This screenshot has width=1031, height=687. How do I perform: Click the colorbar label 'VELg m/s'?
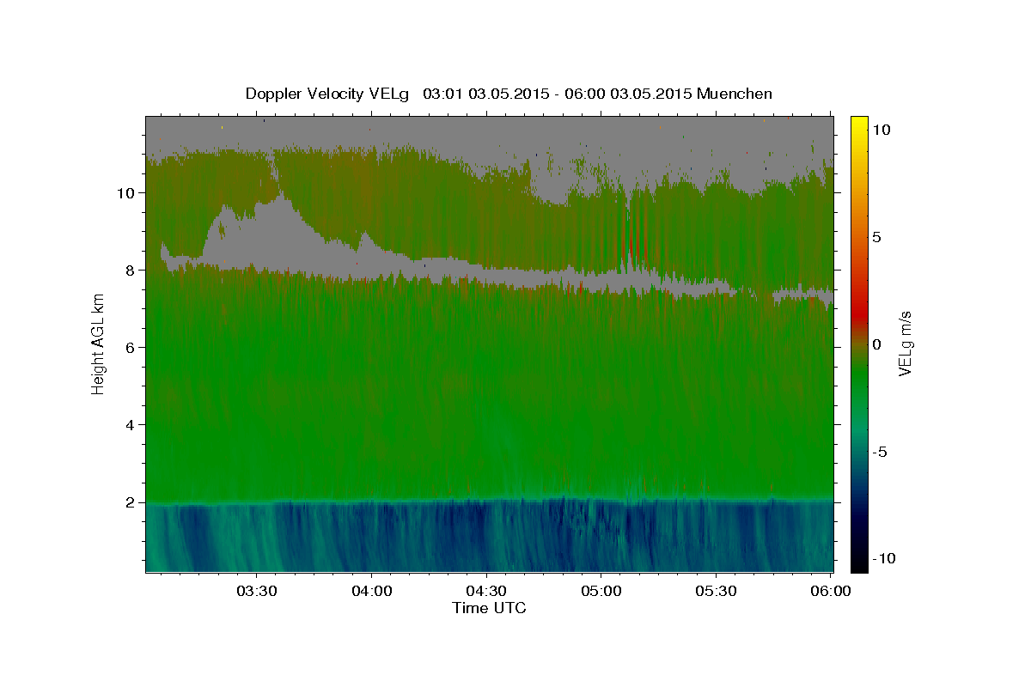pos(905,343)
